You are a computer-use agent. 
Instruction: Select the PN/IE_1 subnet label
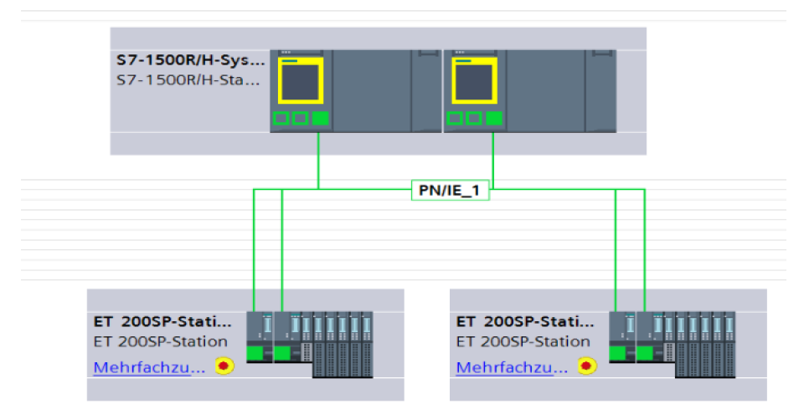450,190
